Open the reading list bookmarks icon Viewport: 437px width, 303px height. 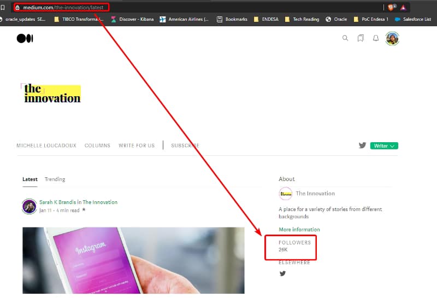point(361,38)
